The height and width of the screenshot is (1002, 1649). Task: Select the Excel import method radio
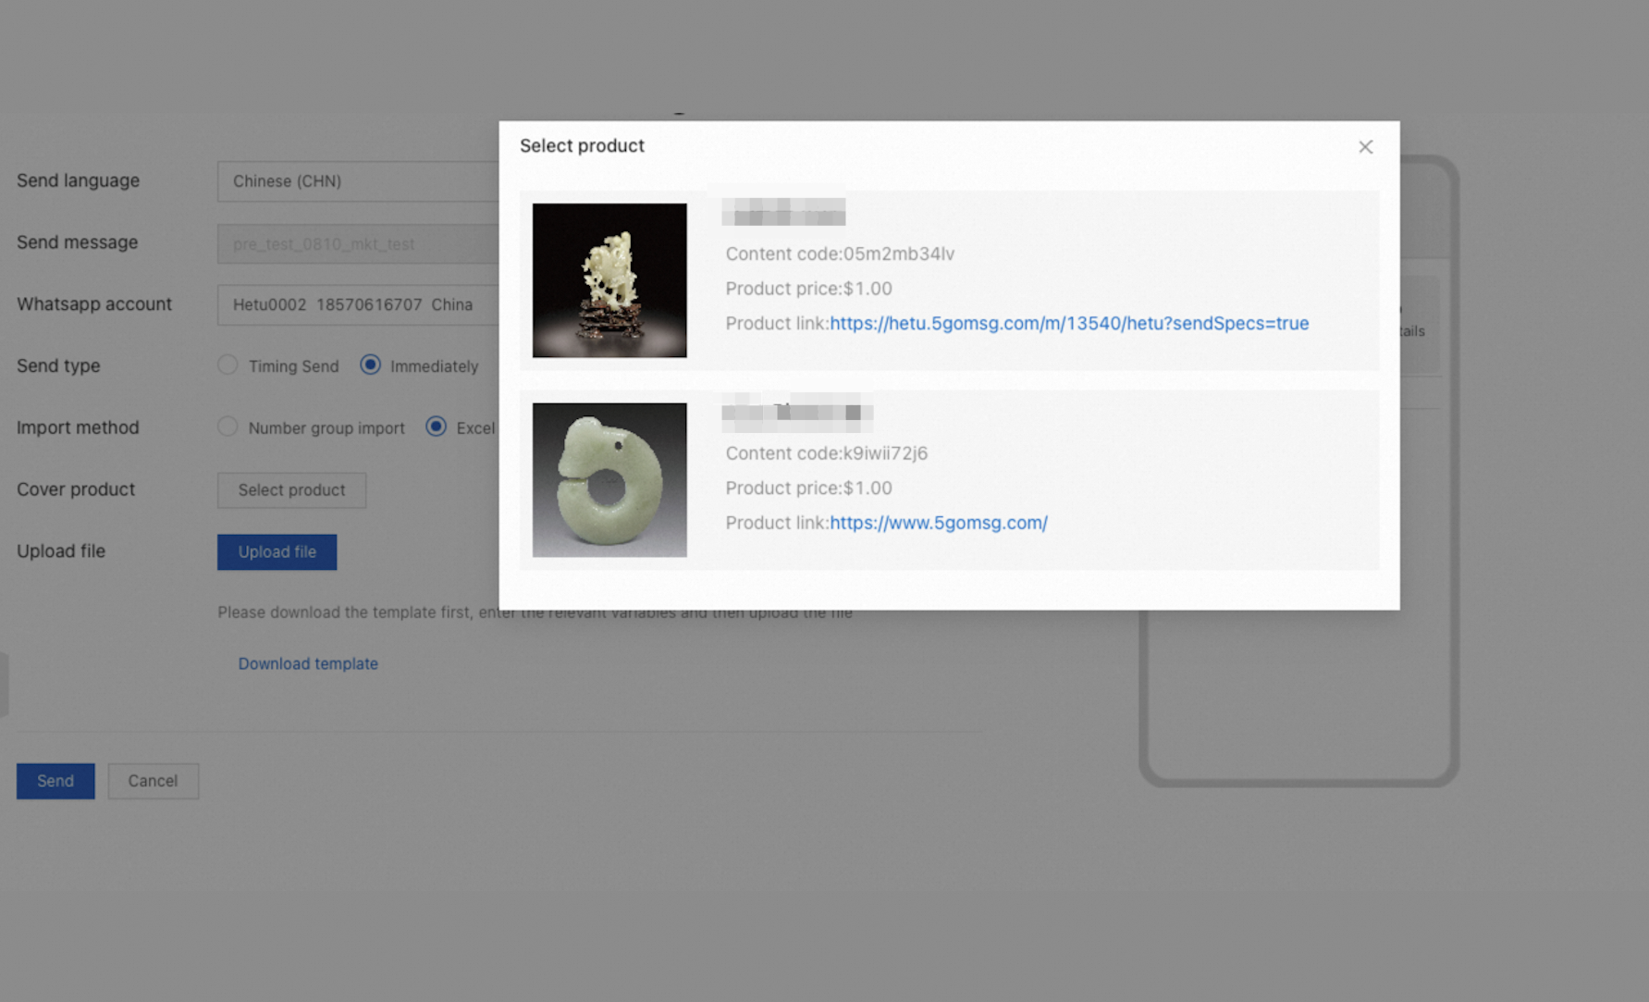tap(436, 427)
